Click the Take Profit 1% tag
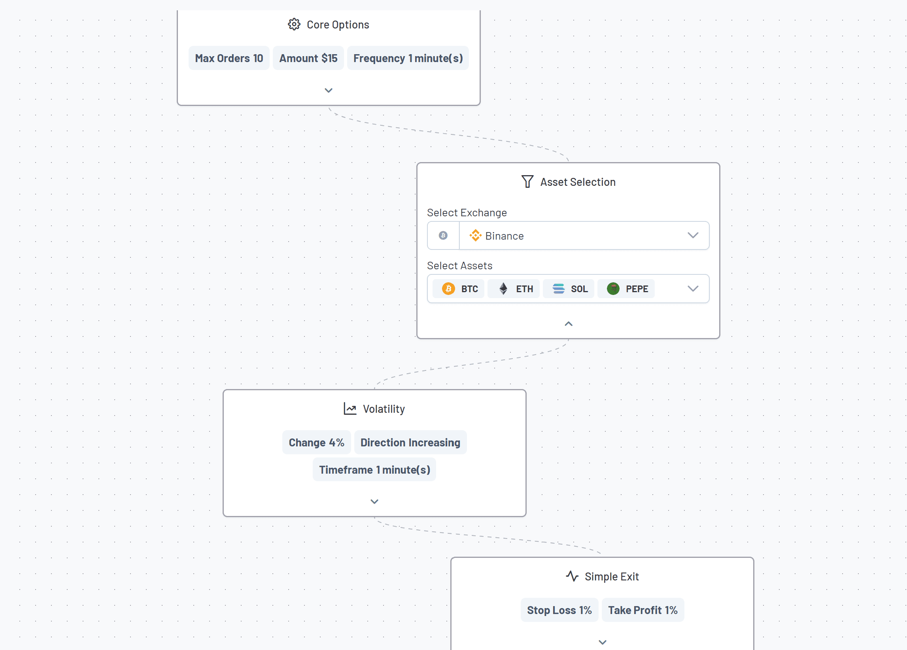Screen dimensions: 907x650 (642, 610)
